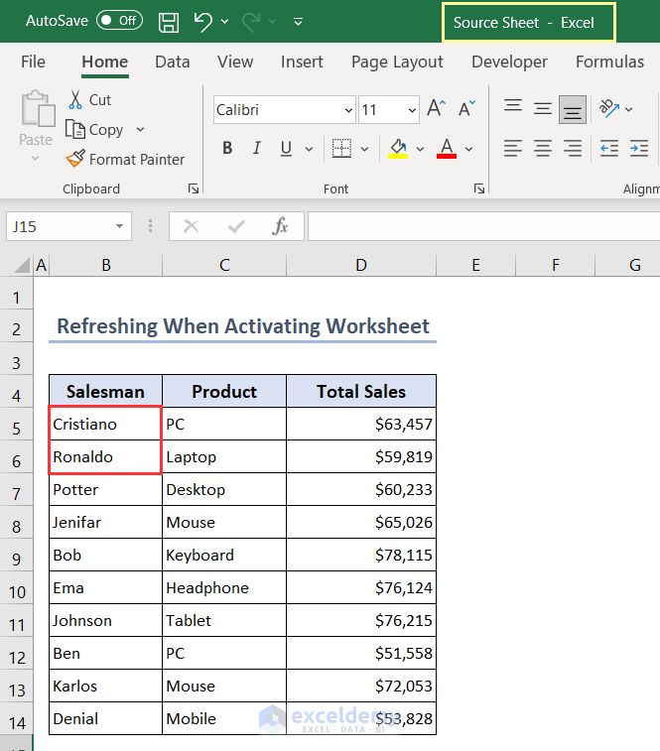Open the Calibri font name dropdown

click(348, 110)
